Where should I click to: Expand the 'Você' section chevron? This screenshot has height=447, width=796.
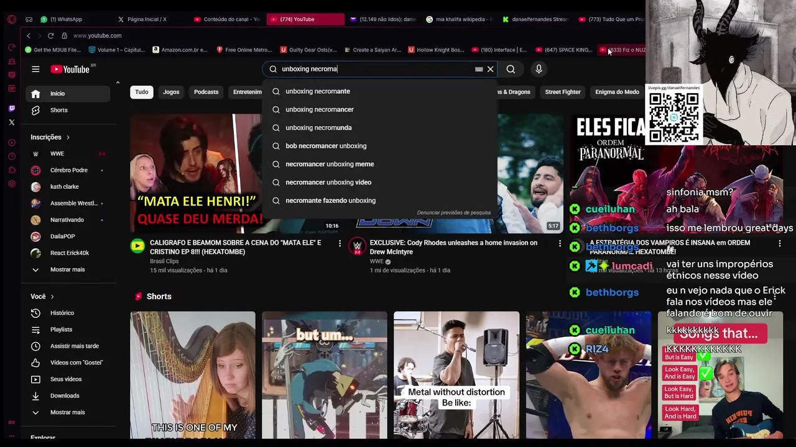coord(52,297)
